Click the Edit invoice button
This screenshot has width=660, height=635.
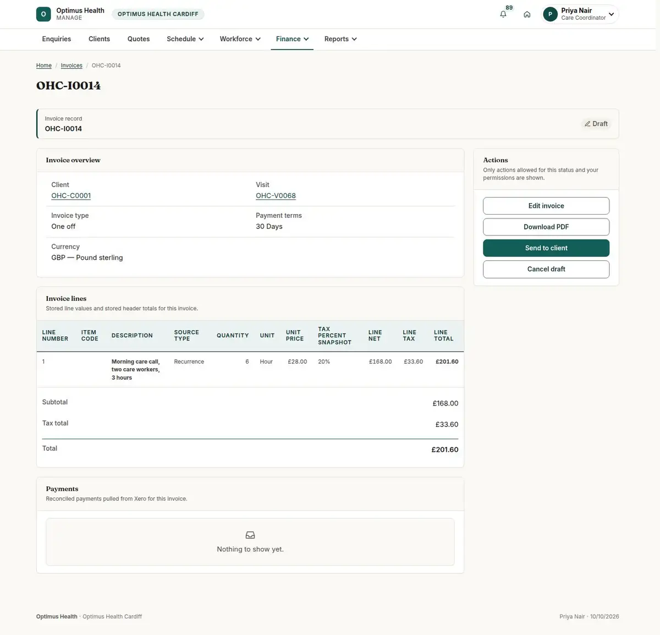pos(546,206)
